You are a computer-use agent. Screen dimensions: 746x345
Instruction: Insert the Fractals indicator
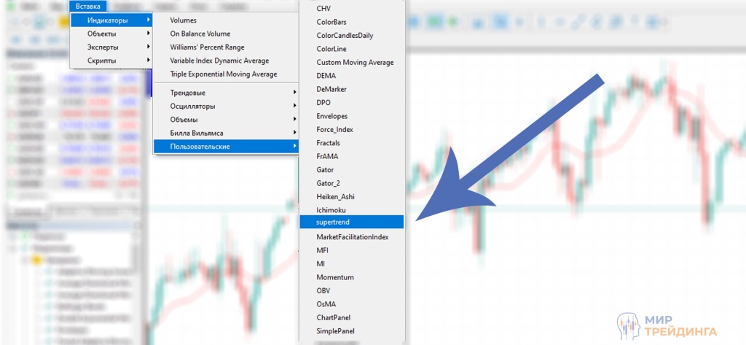[328, 143]
